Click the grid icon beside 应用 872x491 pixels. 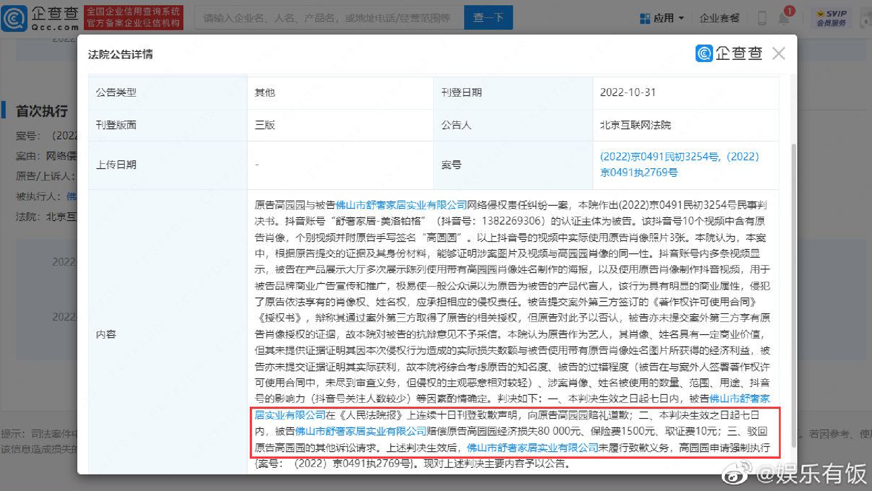click(645, 18)
